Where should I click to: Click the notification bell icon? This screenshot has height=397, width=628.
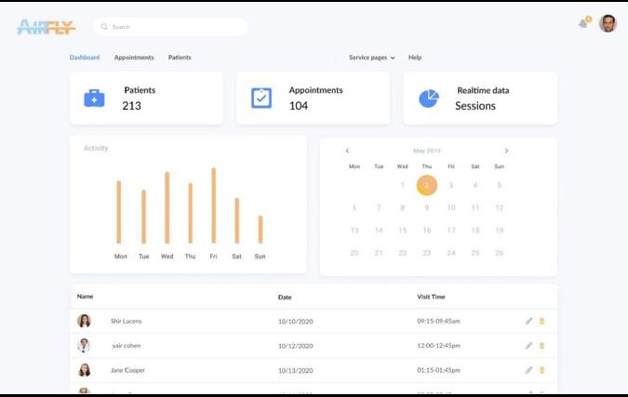click(x=583, y=23)
